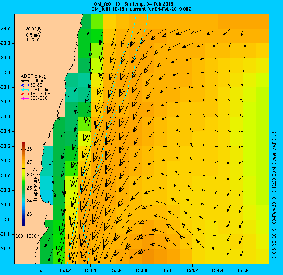Click the blue 30-80m ADCP legend arrow
283x275 pixels.
[25, 85]
